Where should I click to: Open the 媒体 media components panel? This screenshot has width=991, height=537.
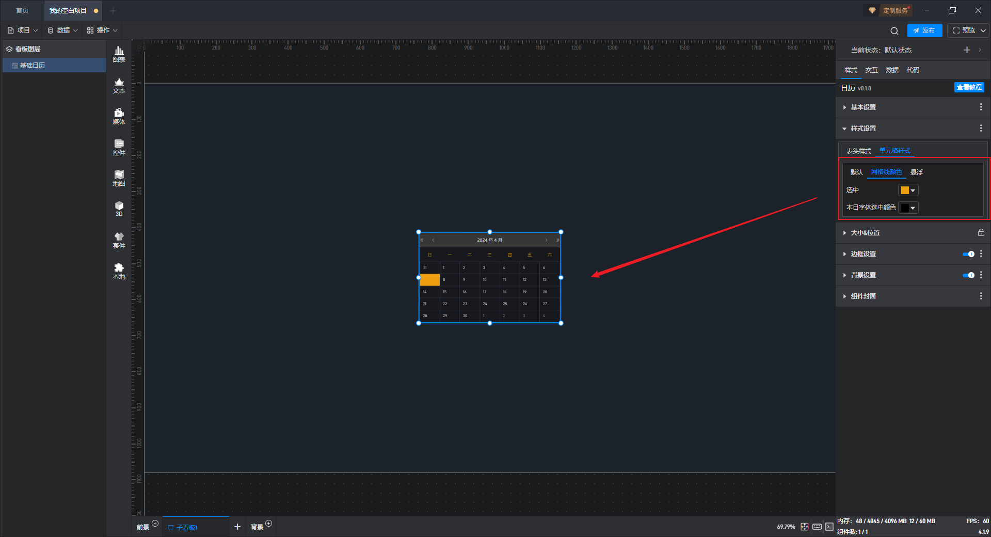[119, 116]
